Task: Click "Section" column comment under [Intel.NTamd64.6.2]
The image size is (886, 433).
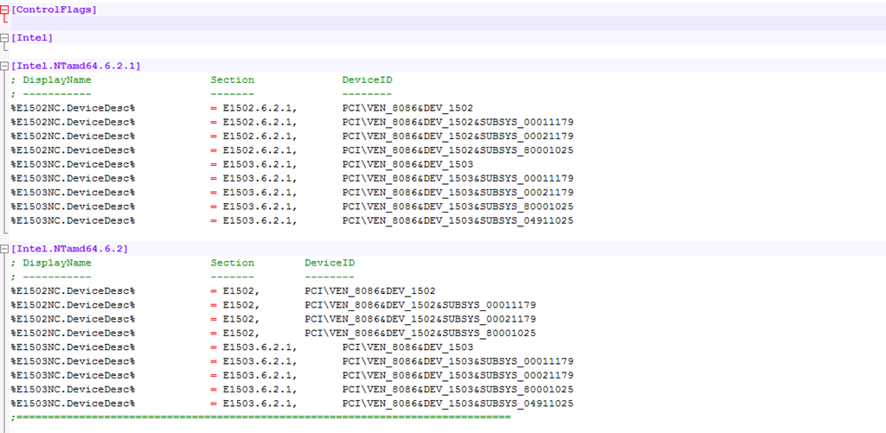Action: pyautogui.click(x=232, y=263)
